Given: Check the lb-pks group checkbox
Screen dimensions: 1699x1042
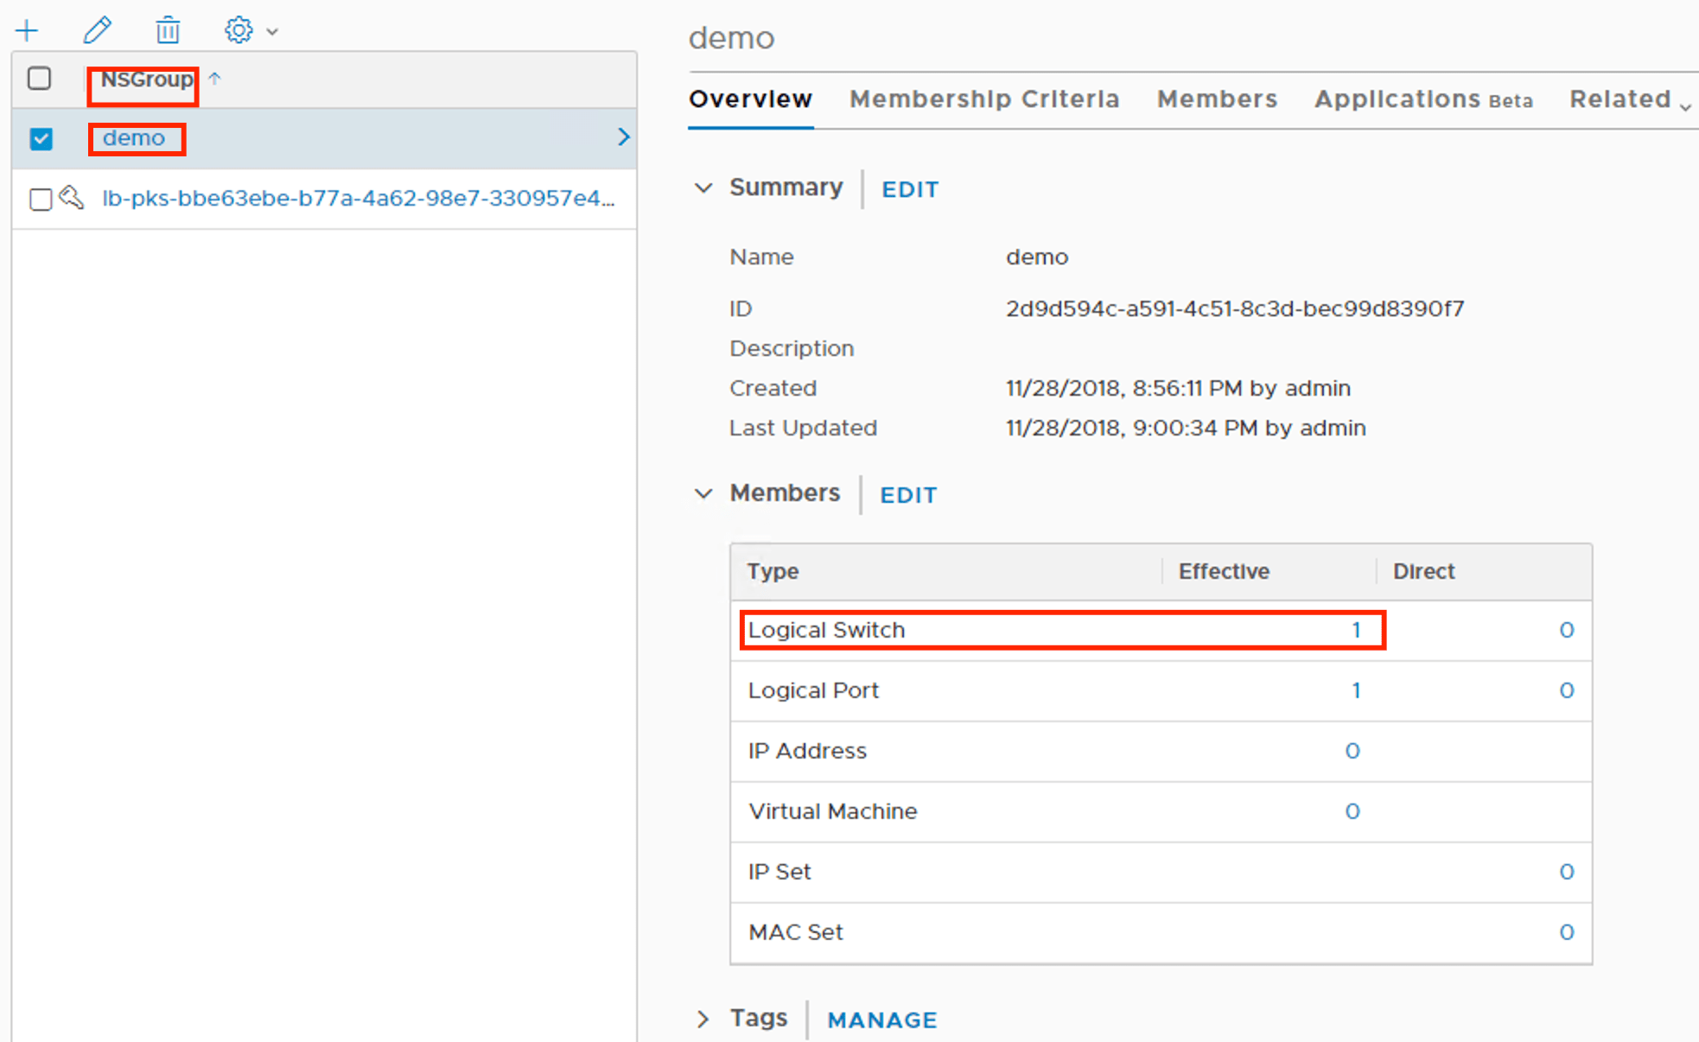Looking at the screenshot, I should pos(40,199).
